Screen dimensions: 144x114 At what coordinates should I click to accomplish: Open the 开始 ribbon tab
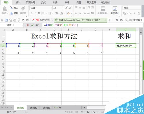6,3
